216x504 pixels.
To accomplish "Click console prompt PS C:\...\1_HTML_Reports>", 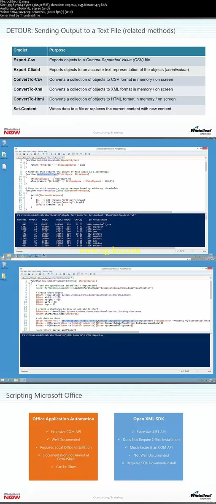I will 62,335.
